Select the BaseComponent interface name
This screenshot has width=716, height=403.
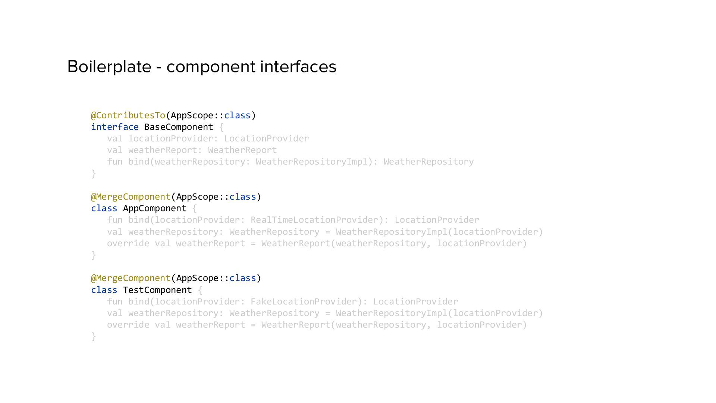point(179,127)
